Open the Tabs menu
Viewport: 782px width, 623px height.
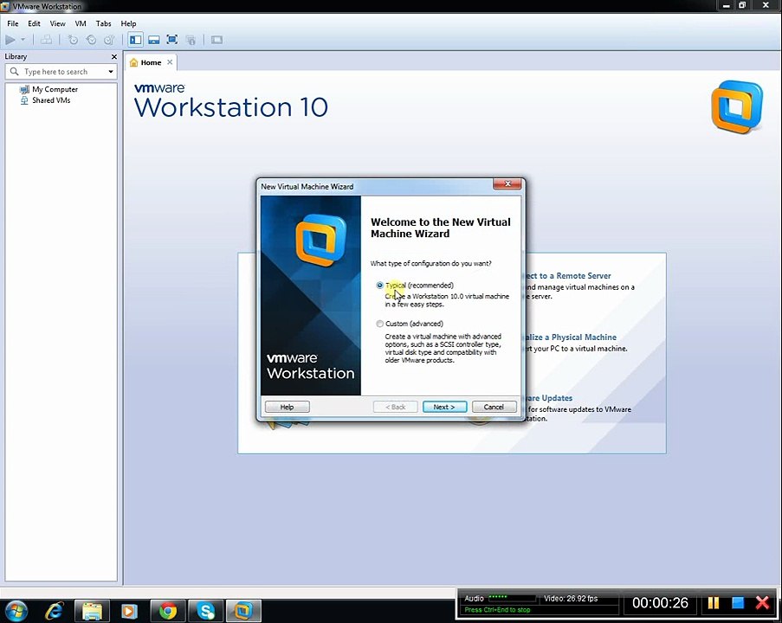coord(103,23)
